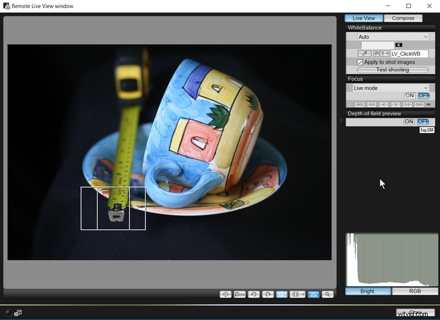The image size is (440, 320).
Task: Click the Close button at bottom right
Action: (x=415, y=312)
